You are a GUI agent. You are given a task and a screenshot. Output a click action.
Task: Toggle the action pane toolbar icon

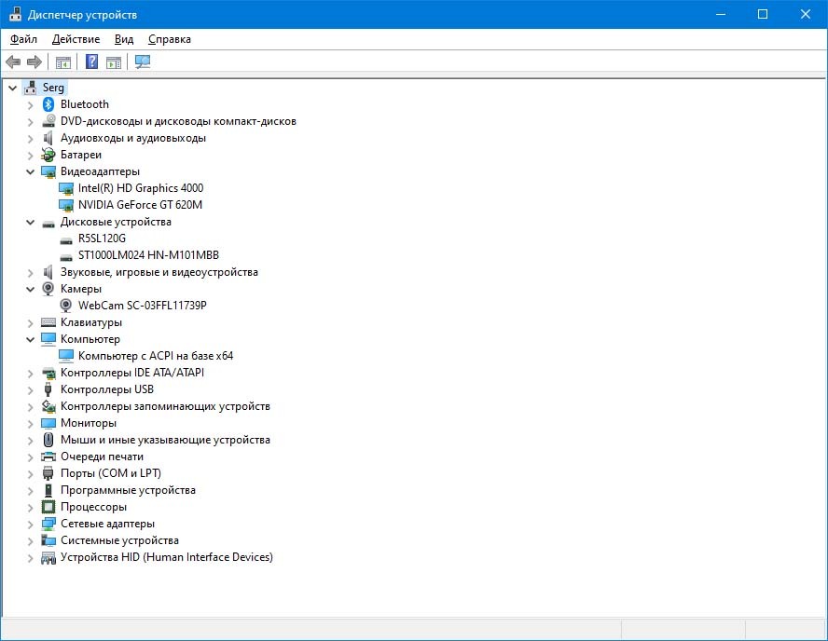(x=114, y=62)
